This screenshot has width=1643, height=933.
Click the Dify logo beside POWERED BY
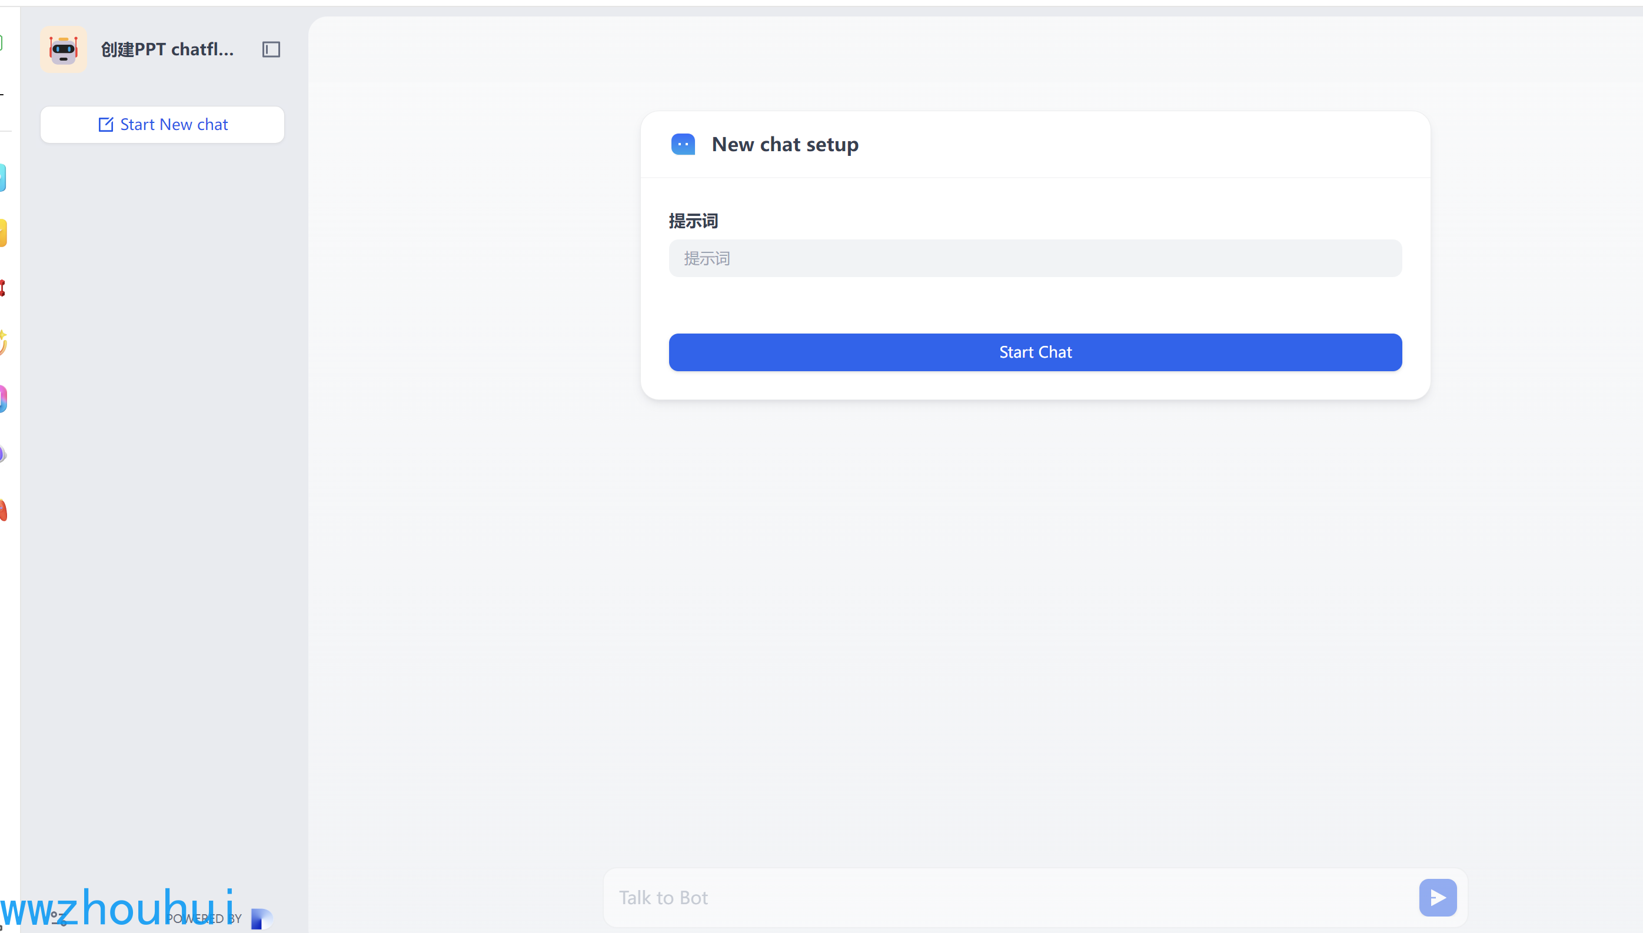(261, 918)
